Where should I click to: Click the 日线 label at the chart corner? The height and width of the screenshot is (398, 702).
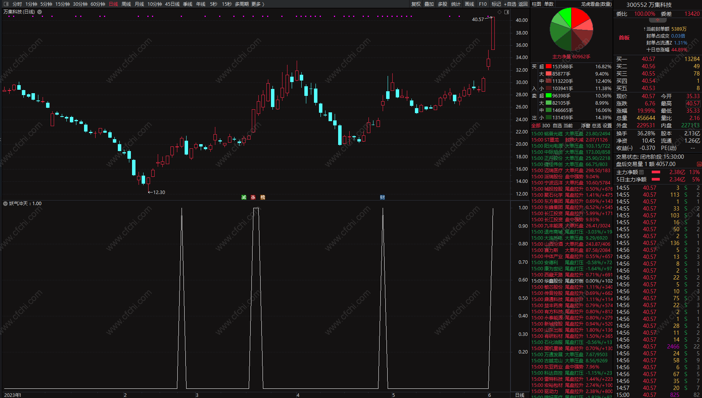[520, 395]
